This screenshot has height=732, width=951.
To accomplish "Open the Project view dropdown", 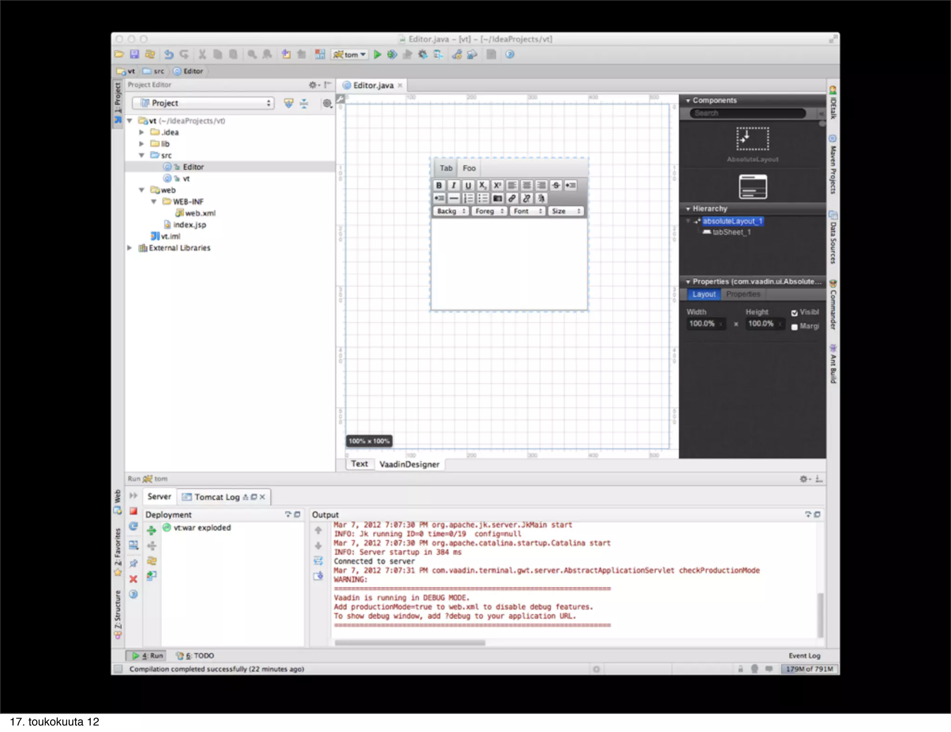I will click(x=203, y=103).
